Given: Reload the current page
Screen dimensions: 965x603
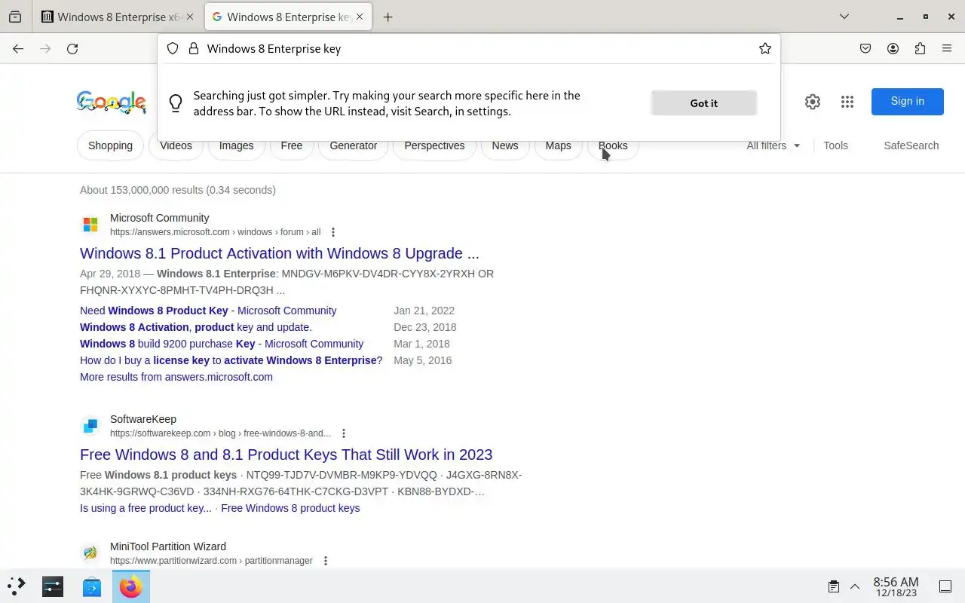Looking at the screenshot, I should [x=72, y=49].
